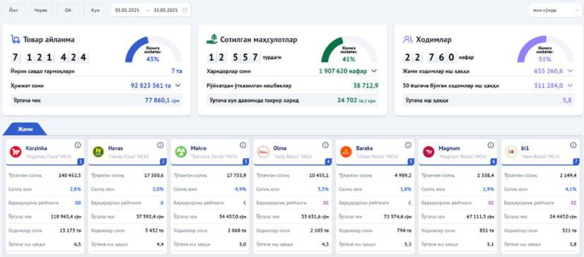Click bi1 tax burden 4,1%
Viewport: 584px width, 257px height.
point(571,189)
